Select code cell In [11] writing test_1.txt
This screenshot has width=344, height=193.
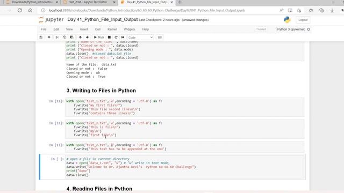pos(184,107)
